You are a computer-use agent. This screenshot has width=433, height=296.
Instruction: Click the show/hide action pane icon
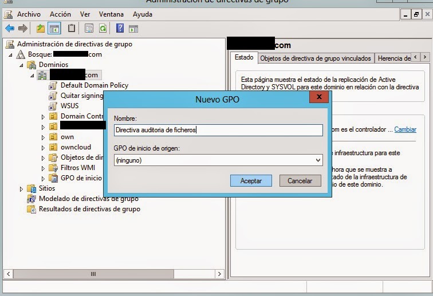click(133, 28)
